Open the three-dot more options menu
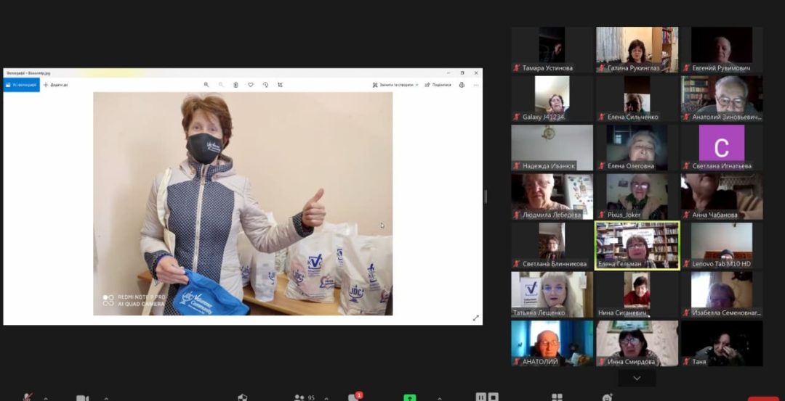This screenshot has width=785, height=401. (476, 85)
